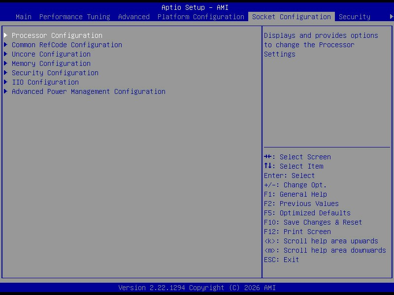The image size is (394, 295).
Task: Open Common RefCode Configuration submenu
Action: coord(67,45)
